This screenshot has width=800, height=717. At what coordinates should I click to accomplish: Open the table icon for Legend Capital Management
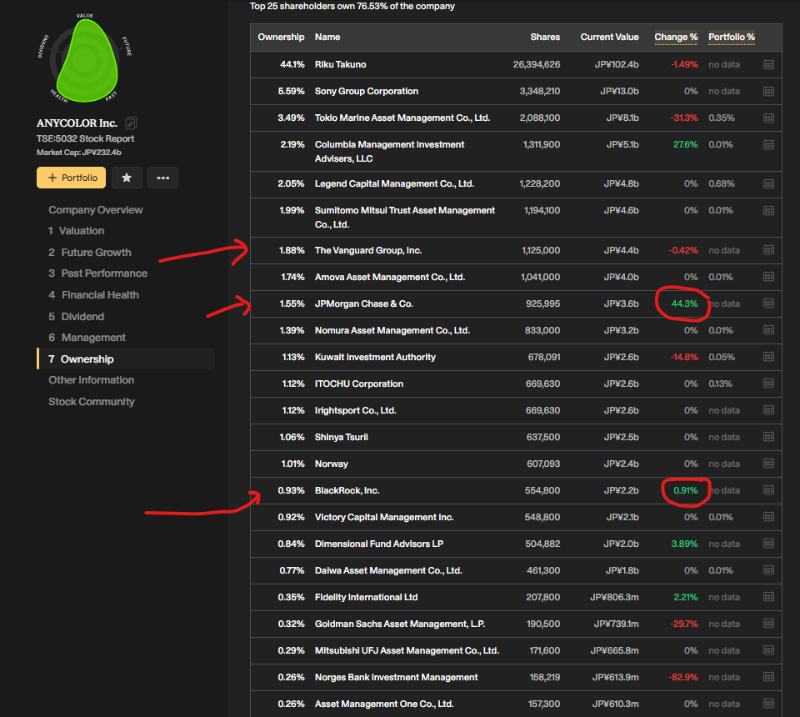[768, 183]
